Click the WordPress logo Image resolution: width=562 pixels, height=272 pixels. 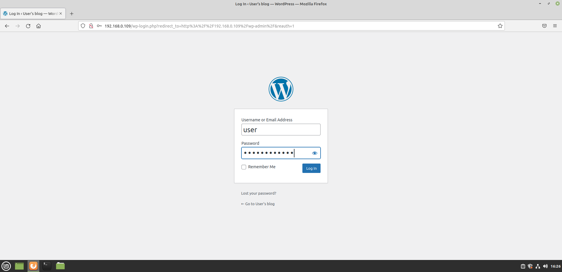tap(281, 89)
